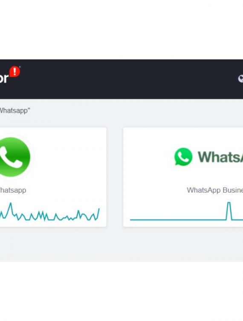Open the Downdetector logo home link
This screenshot has height=321, width=243.
pyautogui.click(x=10, y=75)
